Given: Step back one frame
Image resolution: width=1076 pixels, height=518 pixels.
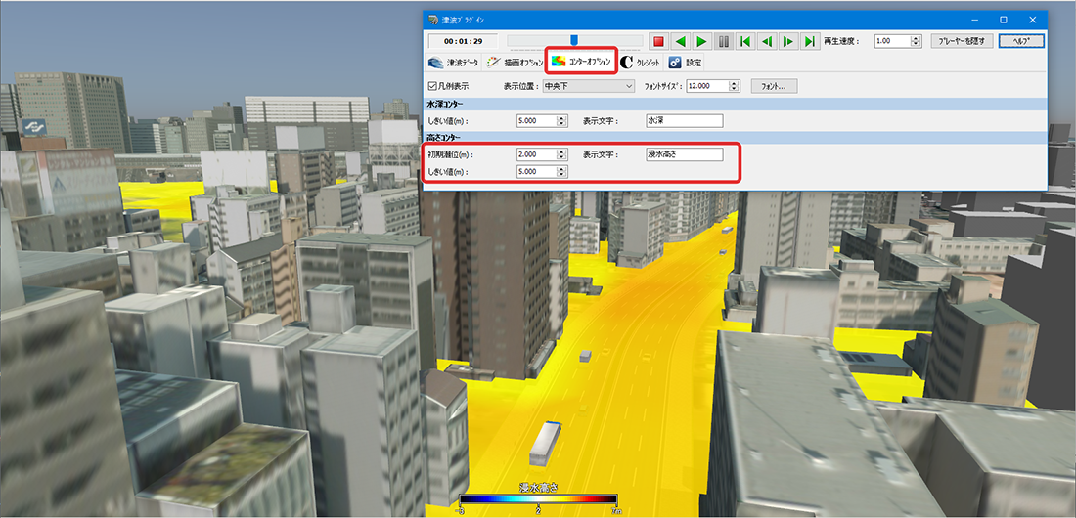Looking at the screenshot, I should (x=767, y=41).
